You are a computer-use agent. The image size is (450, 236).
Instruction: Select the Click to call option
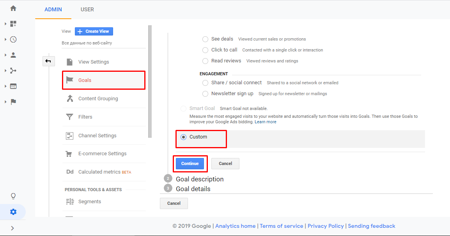point(205,50)
